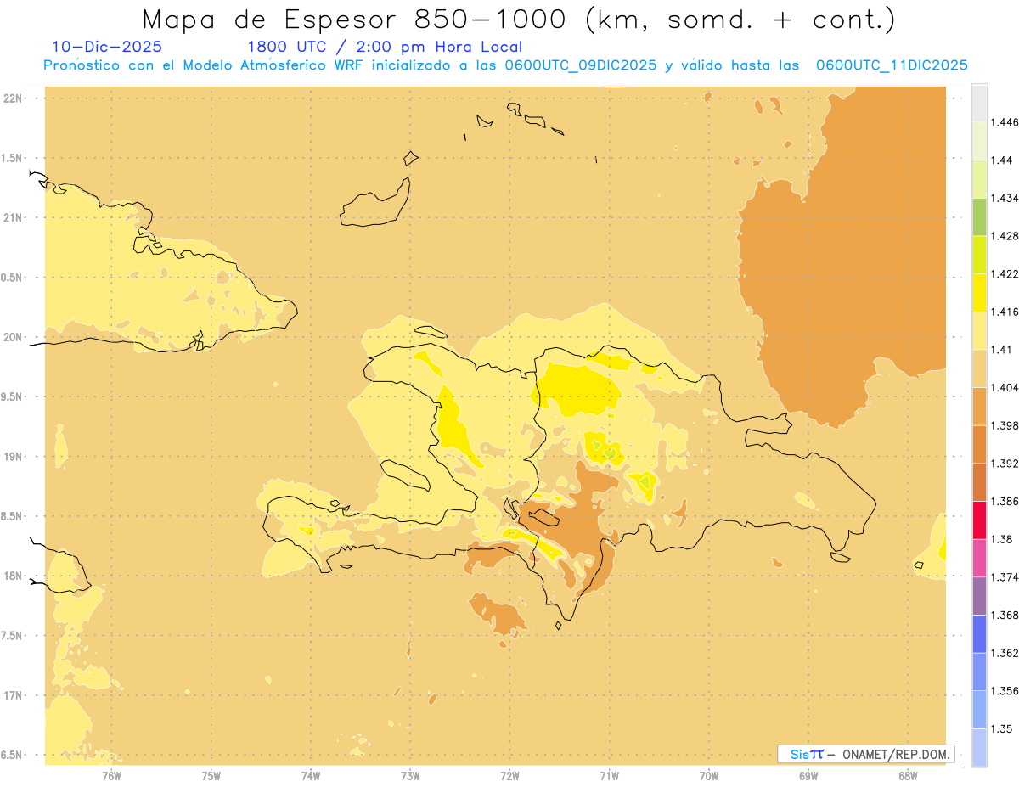
Task: Click the green legend swatch between 1.428 and 1.434
Action: 979,216
